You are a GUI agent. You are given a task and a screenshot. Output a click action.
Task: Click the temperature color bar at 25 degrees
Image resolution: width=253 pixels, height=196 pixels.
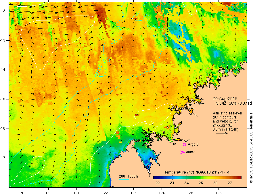201,178
